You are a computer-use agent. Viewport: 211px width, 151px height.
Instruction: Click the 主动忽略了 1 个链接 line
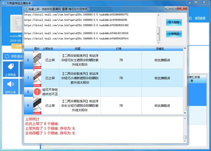(x=50, y=133)
